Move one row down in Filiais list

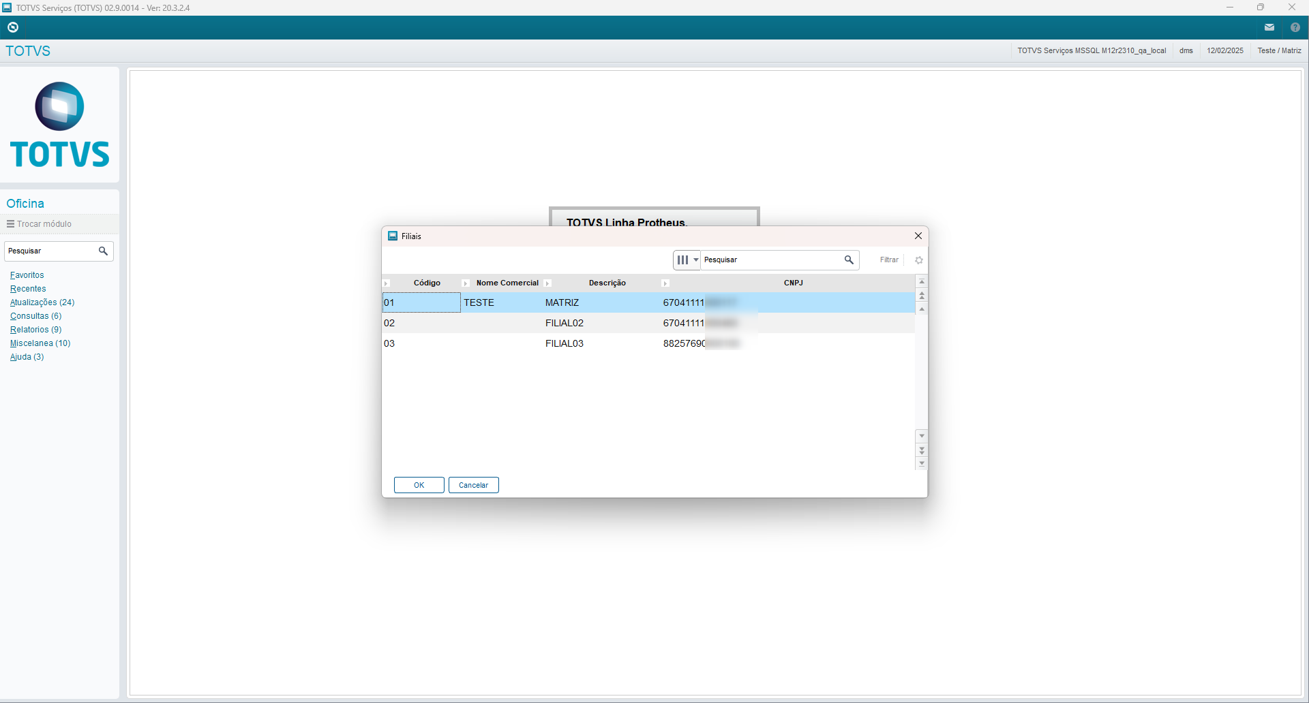[x=922, y=436]
